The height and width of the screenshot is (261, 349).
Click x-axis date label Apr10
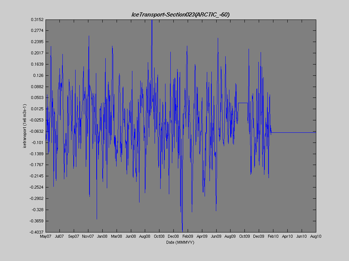point(287,236)
